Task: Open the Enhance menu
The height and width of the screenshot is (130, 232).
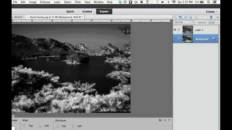Action: coord(45,2)
